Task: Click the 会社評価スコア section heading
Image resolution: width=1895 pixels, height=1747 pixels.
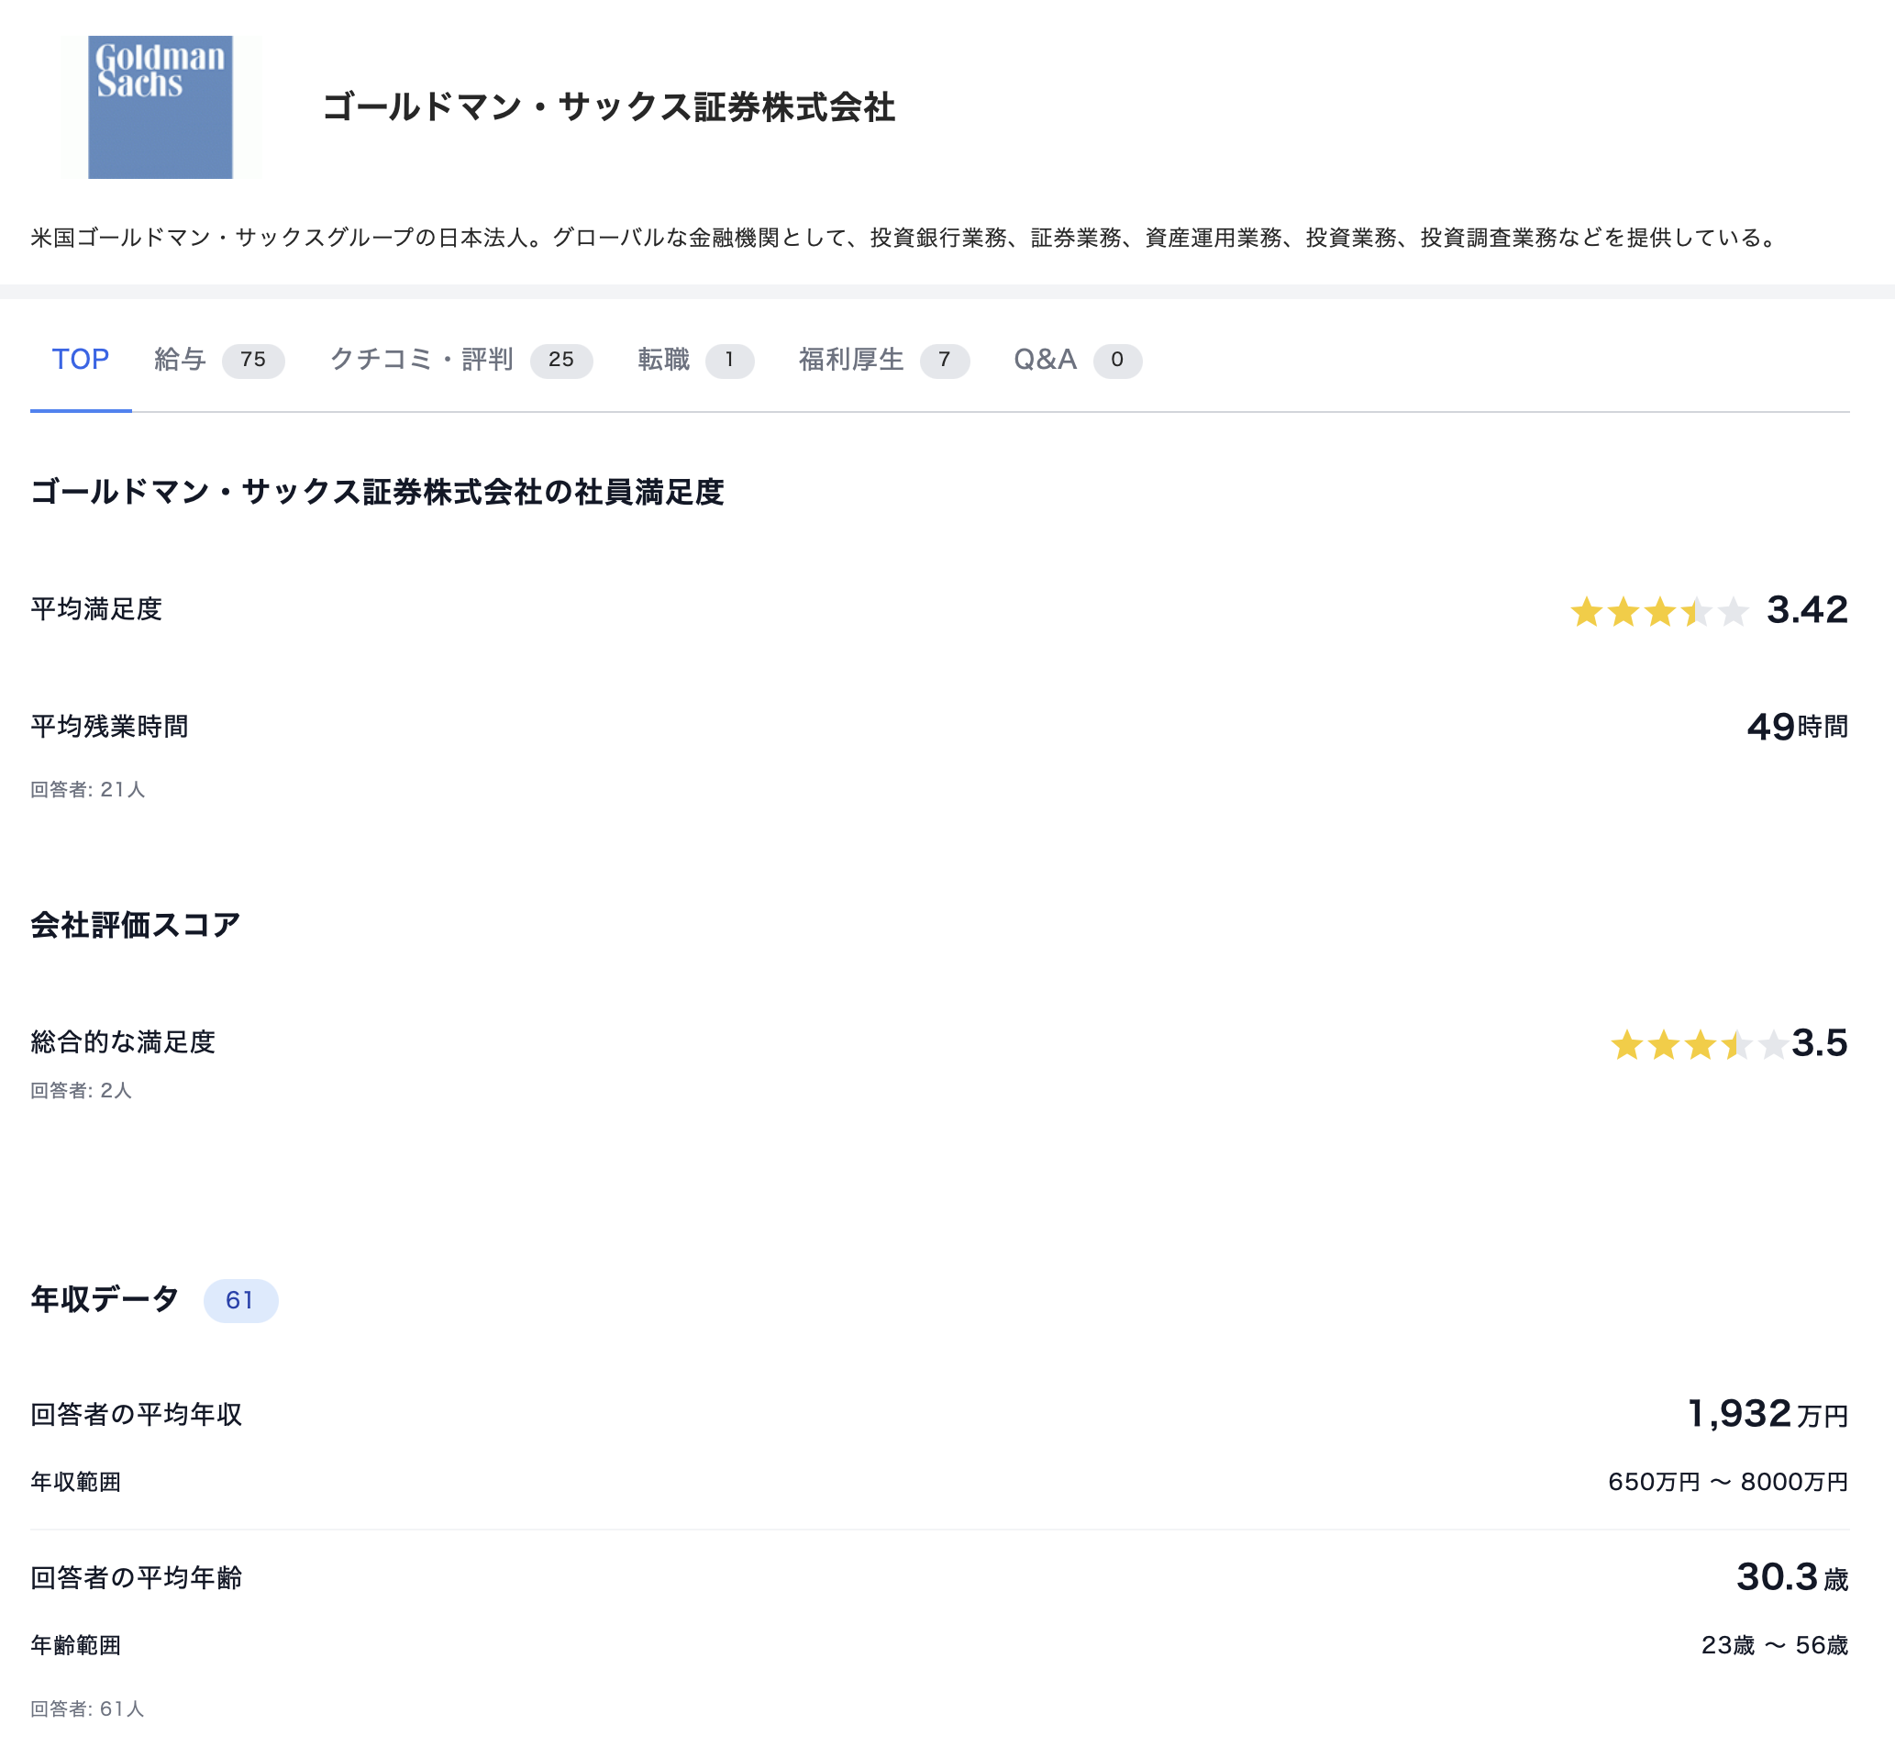Action: click(136, 925)
